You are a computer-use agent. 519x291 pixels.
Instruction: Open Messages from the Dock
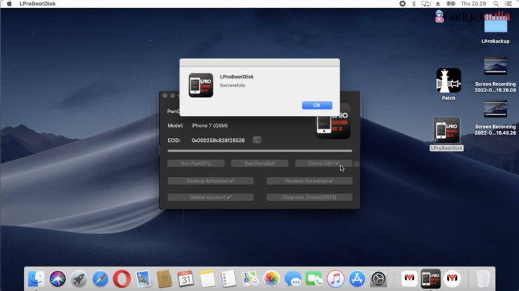click(x=293, y=279)
